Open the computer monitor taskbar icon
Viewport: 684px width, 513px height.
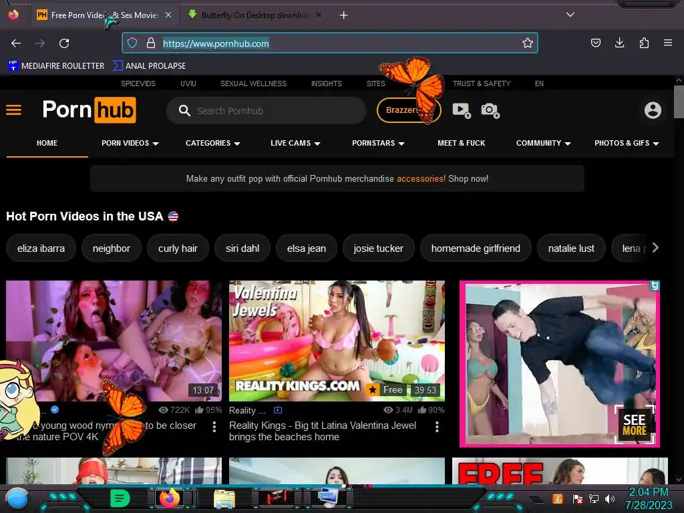[x=327, y=498]
